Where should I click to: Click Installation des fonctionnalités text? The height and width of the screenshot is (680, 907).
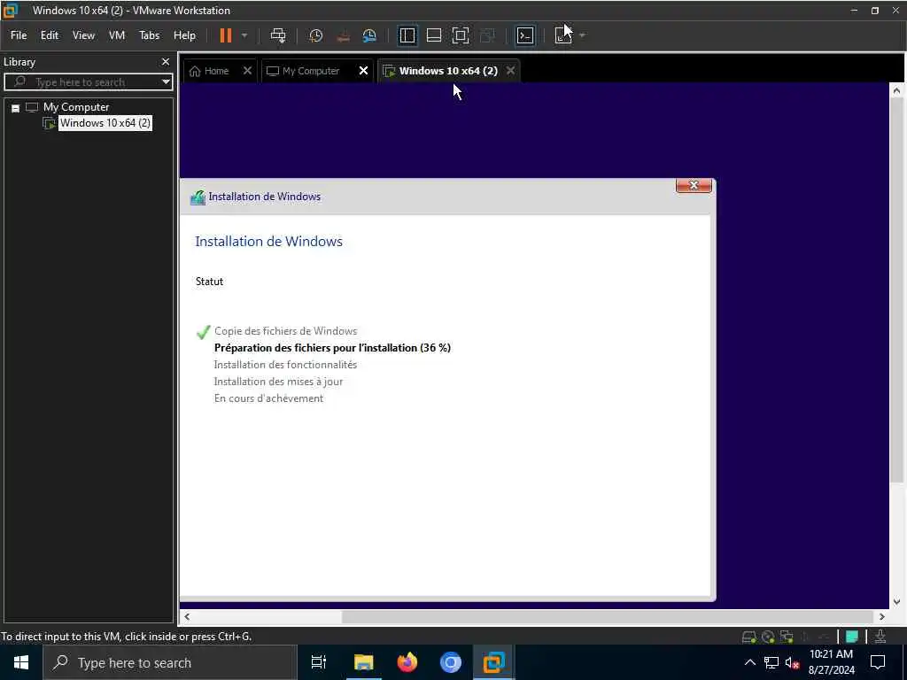coord(285,365)
